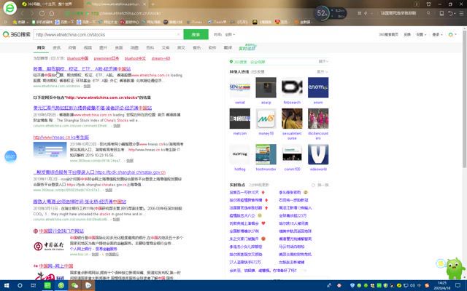Open 360搜索首页 link
The image size is (467, 291).
[x=388, y=34]
